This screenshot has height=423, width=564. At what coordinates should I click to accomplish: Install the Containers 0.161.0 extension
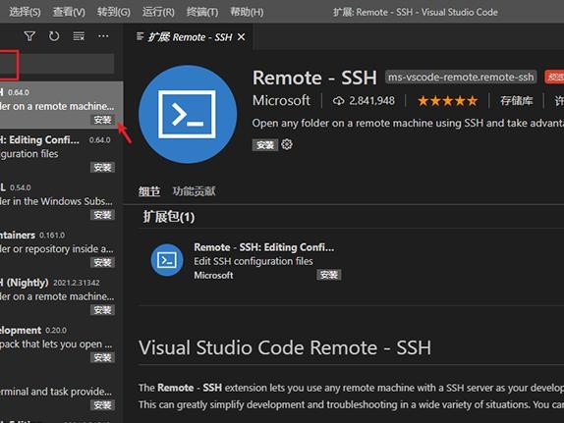point(102,262)
